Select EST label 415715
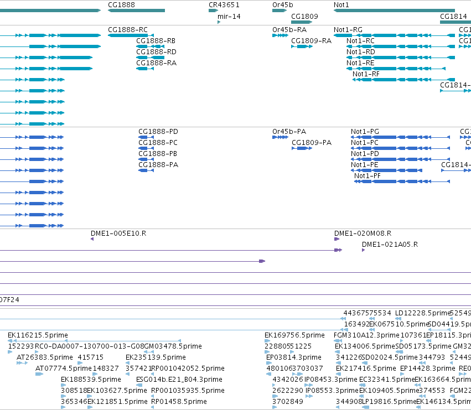This screenshot has width=471, height=410. (90, 357)
